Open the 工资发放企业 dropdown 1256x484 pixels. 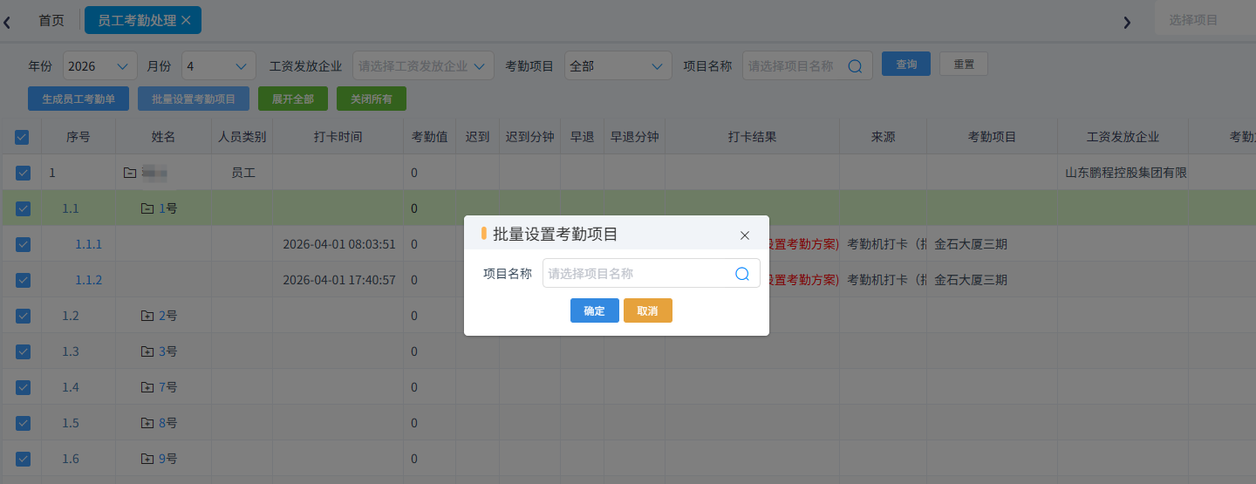point(423,65)
